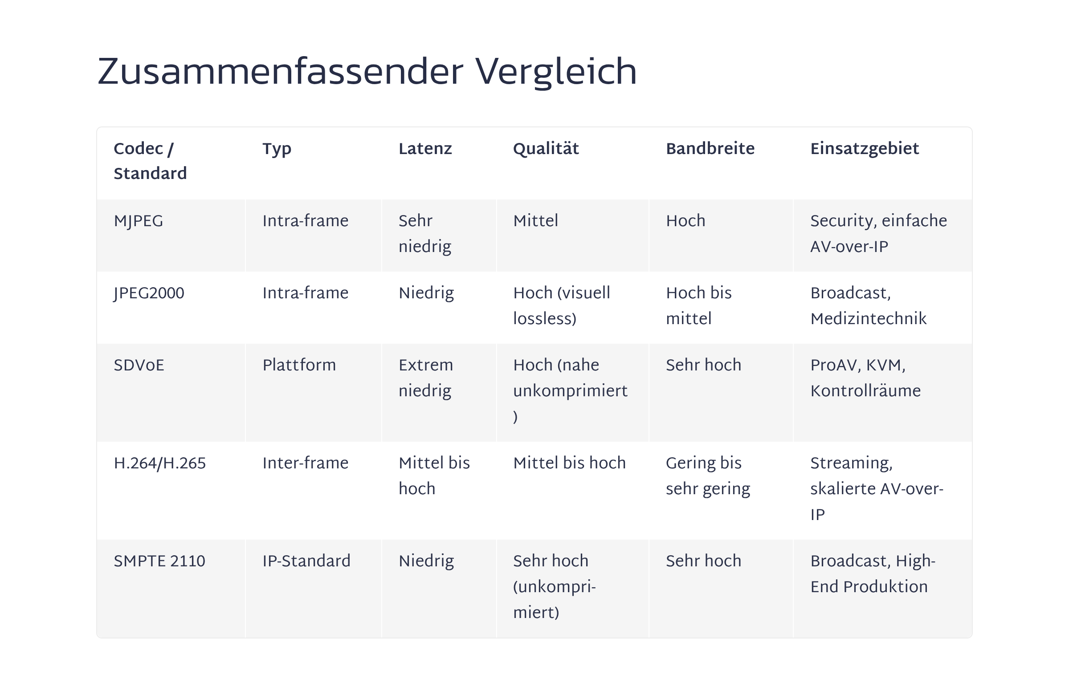Click the 'Bandbreite' column header
Screen dimensions: 1069x683
(x=710, y=149)
